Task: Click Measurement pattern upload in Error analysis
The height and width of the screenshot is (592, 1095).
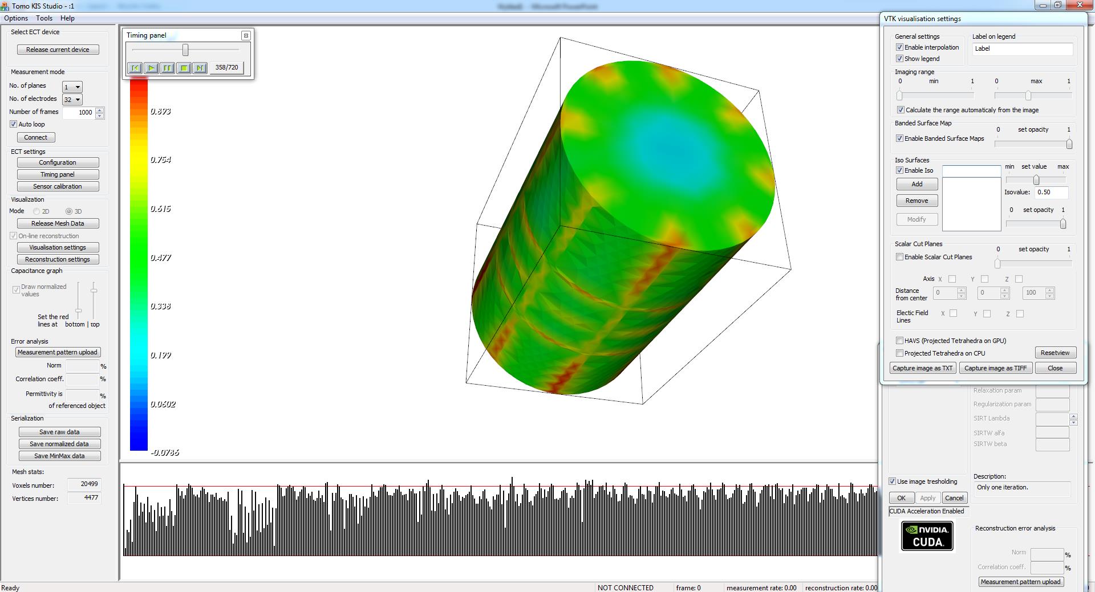Action: pos(58,352)
